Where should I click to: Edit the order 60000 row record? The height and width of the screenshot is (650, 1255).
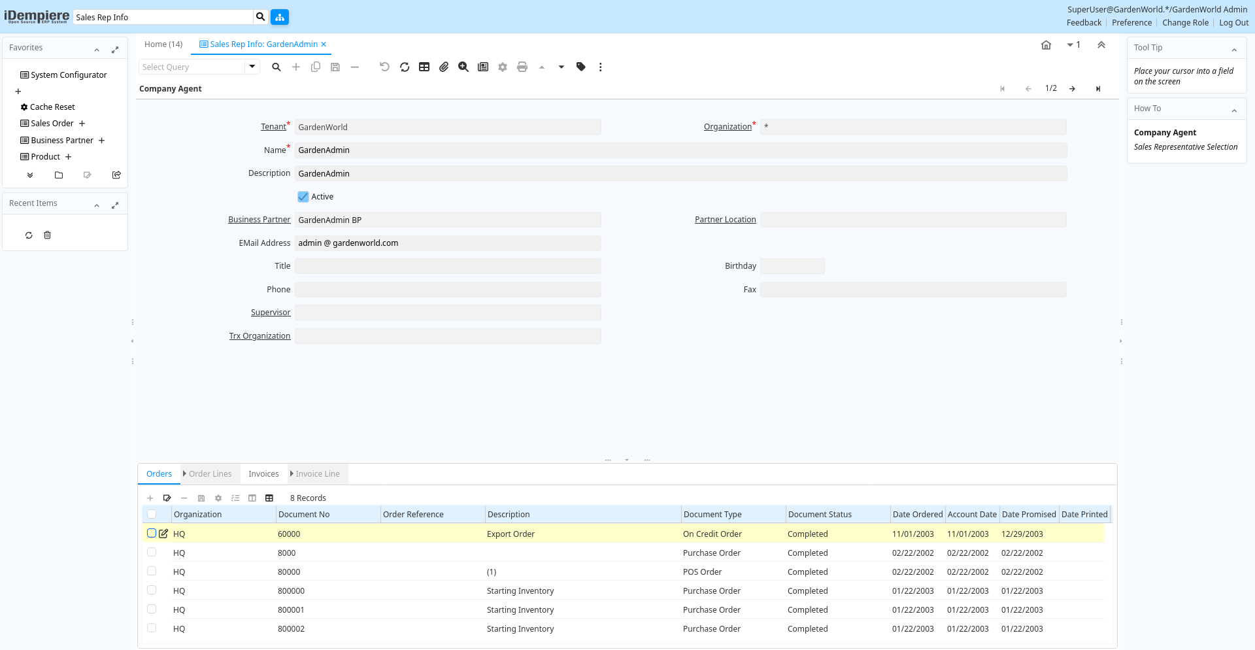[x=163, y=534]
